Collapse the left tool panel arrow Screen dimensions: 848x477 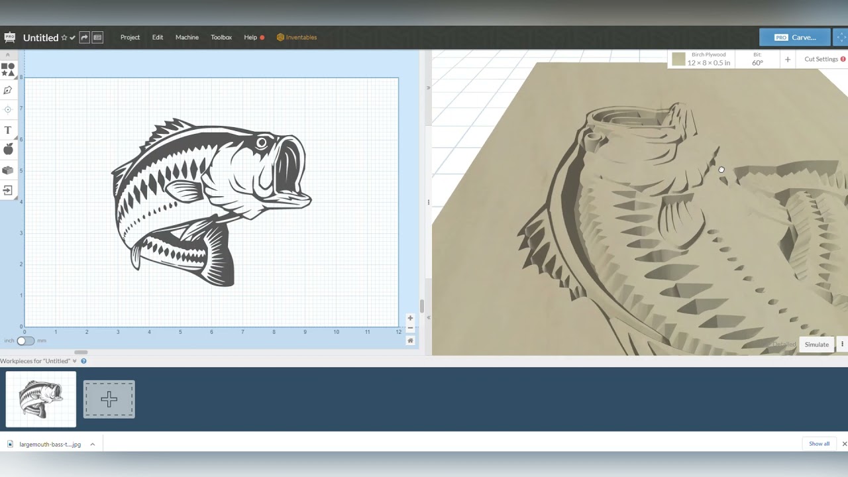[8, 55]
